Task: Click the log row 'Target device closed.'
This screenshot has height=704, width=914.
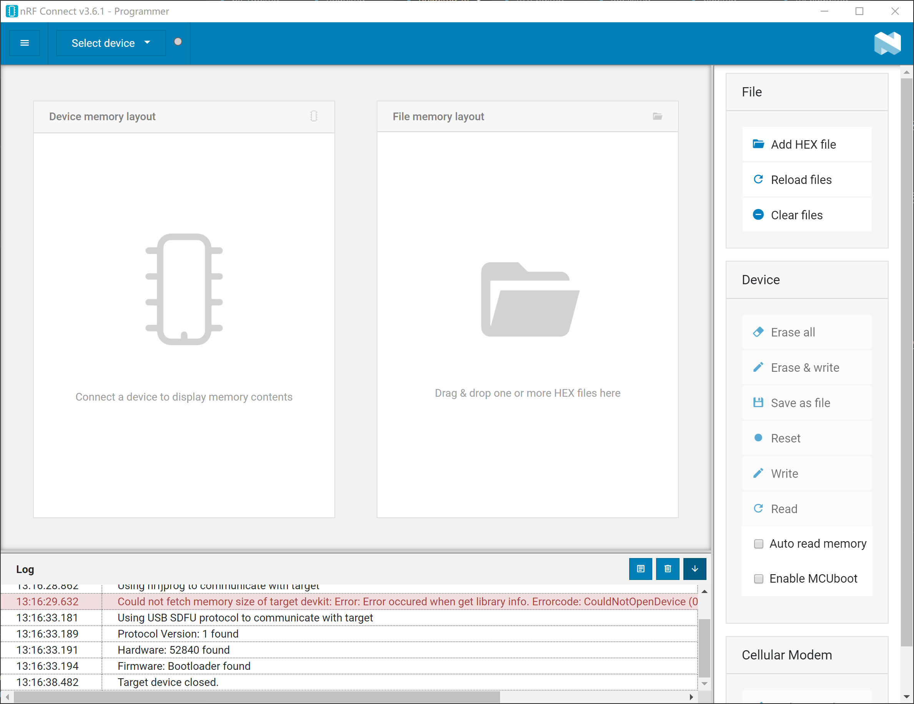Action: 349,682
